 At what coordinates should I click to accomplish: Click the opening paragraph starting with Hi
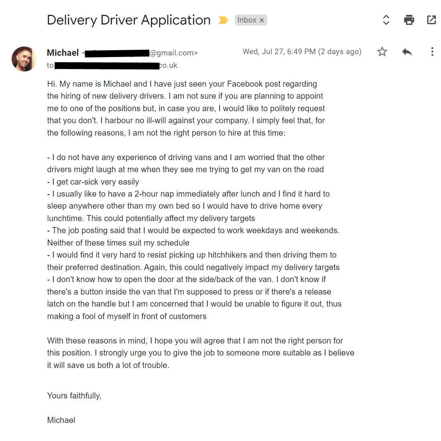(x=186, y=108)
